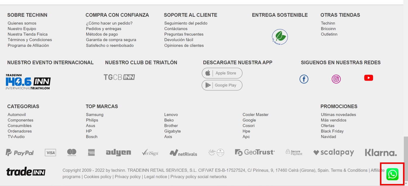Screen dimensions: 408x186
Task: Open the Seguimiento del pedido link
Action: [186, 23]
